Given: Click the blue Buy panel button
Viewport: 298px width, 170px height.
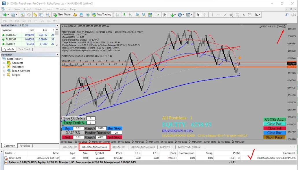Looking at the screenshot, I should click(x=67, y=128).
